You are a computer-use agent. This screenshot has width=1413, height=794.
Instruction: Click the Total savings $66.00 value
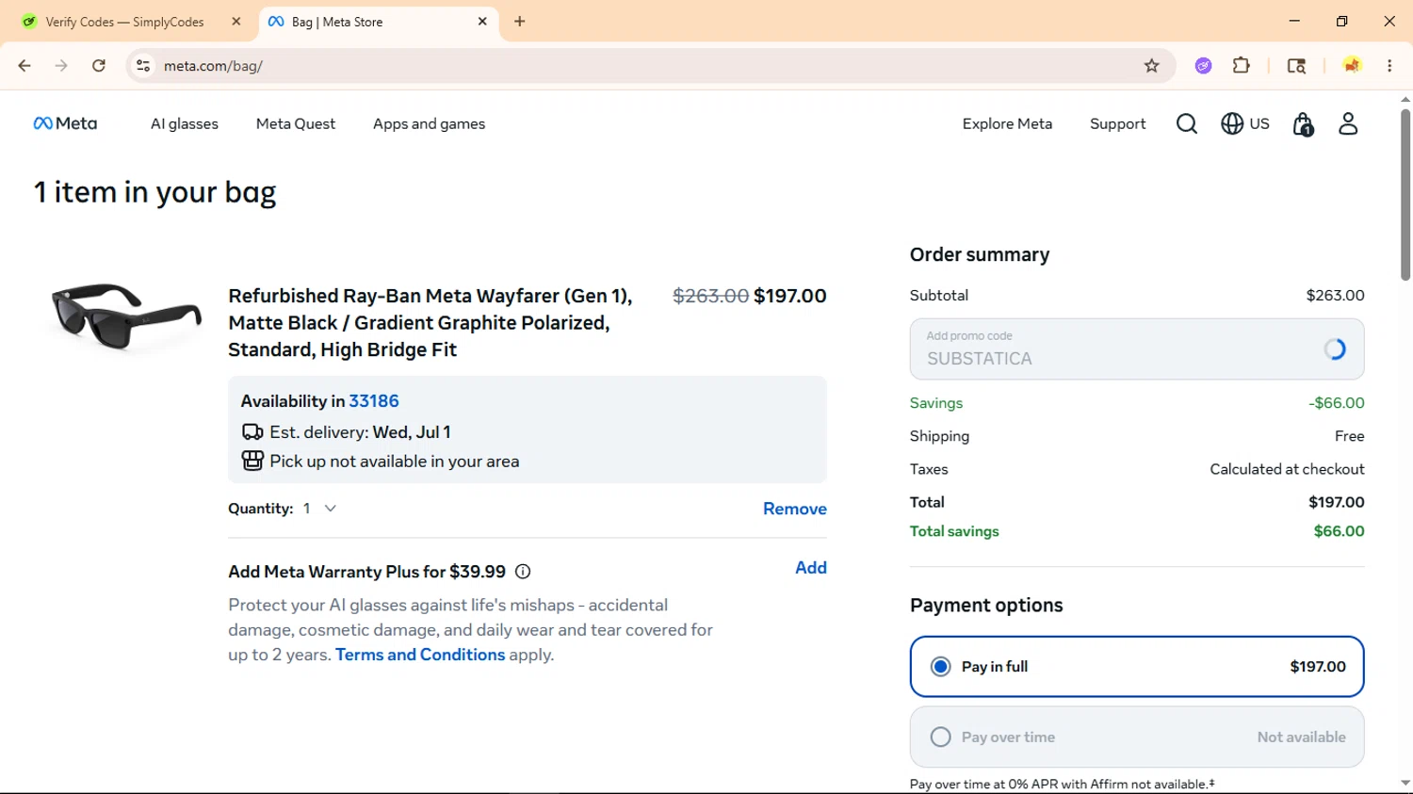[1339, 531]
